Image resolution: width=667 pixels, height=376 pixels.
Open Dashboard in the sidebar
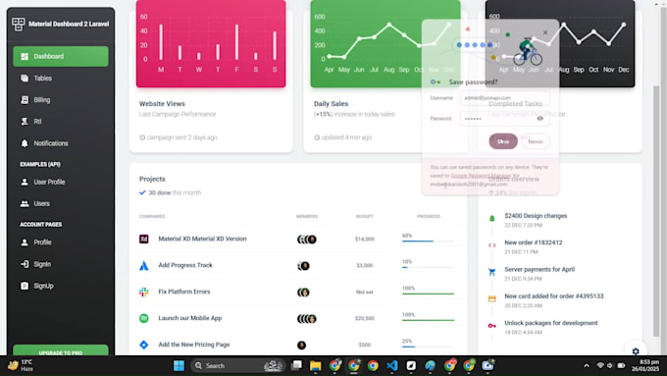click(x=61, y=56)
